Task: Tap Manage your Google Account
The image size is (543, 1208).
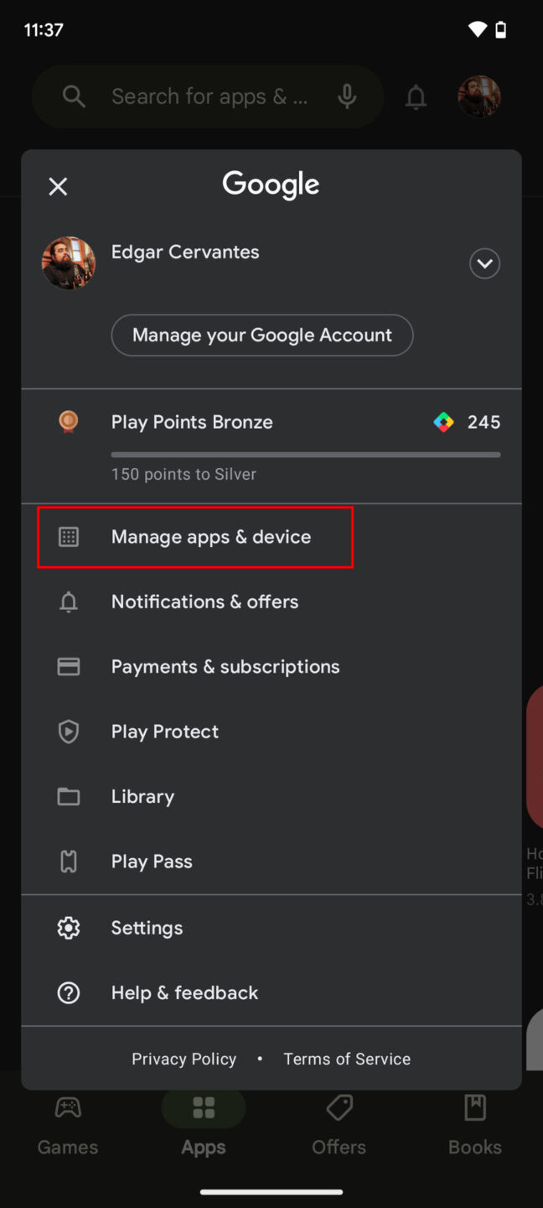Action: [x=261, y=335]
